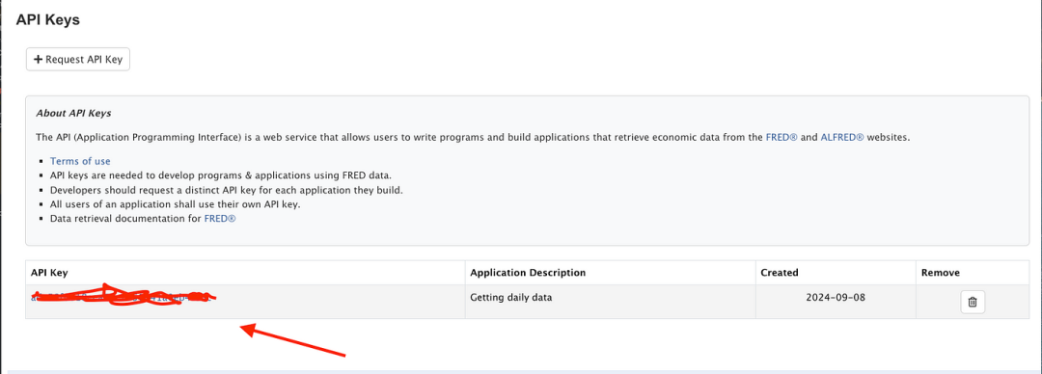The height and width of the screenshot is (374, 1042).
Task: Select the Getting daily data description cell
Action: (x=511, y=297)
